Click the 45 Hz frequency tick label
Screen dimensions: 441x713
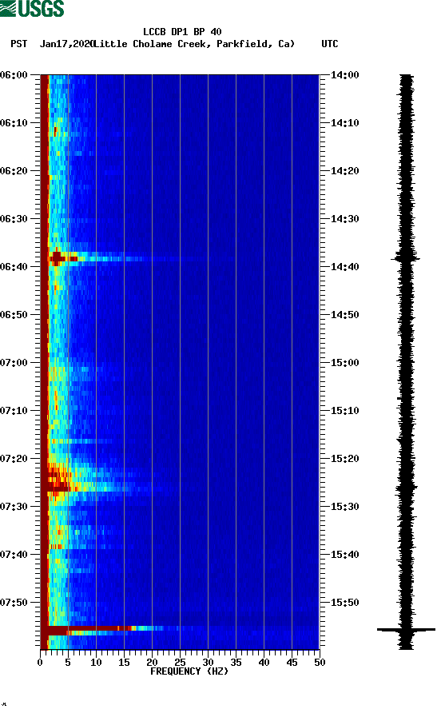click(292, 663)
